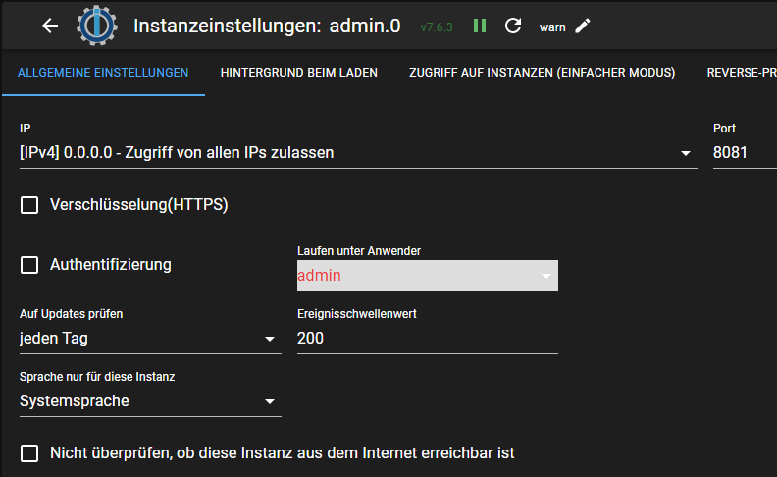Edit log level with pencil icon
The width and height of the screenshot is (777, 477).
pyautogui.click(x=583, y=26)
